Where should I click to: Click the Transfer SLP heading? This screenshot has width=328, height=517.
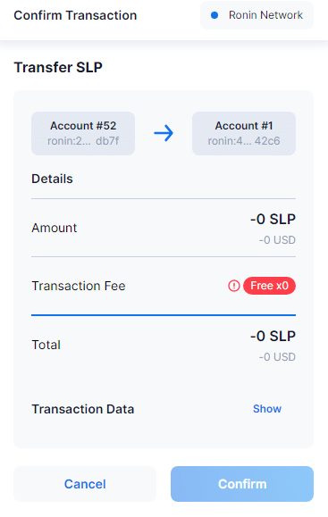click(58, 67)
